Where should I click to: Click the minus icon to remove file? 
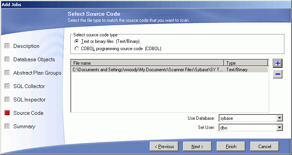coord(278,74)
